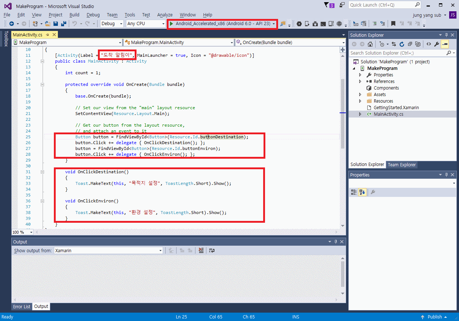Click the Open File folder icon

click(x=48, y=24)
